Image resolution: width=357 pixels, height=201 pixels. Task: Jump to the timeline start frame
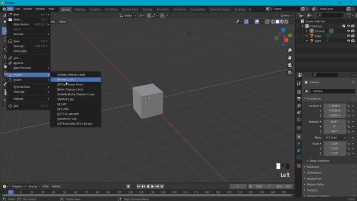[x=138, y=186]
